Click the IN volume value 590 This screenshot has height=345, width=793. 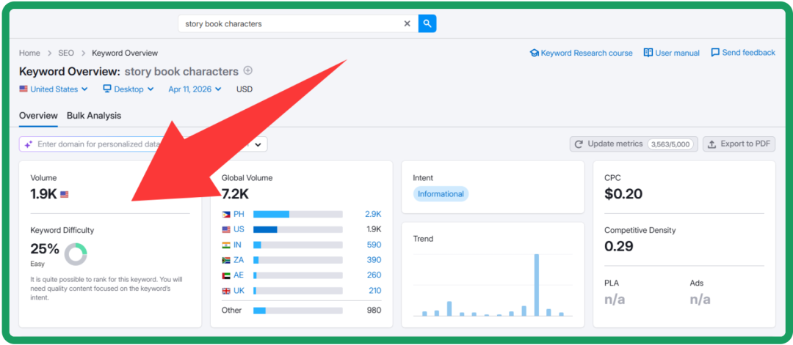374,245
